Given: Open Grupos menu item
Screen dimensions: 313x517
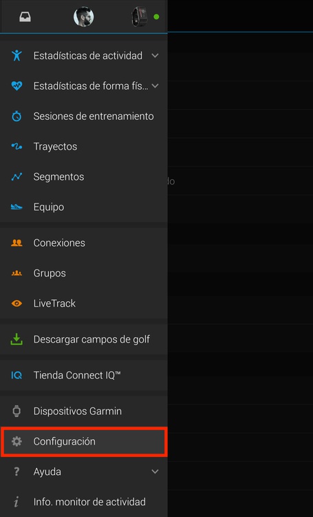Looking at the screenshot, I should tap(84, 273).
